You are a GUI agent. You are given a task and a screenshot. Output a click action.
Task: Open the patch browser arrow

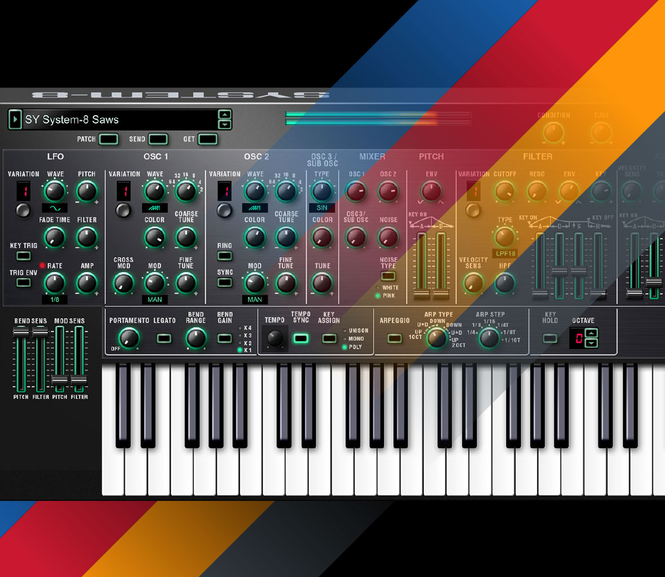pos(15,120)
